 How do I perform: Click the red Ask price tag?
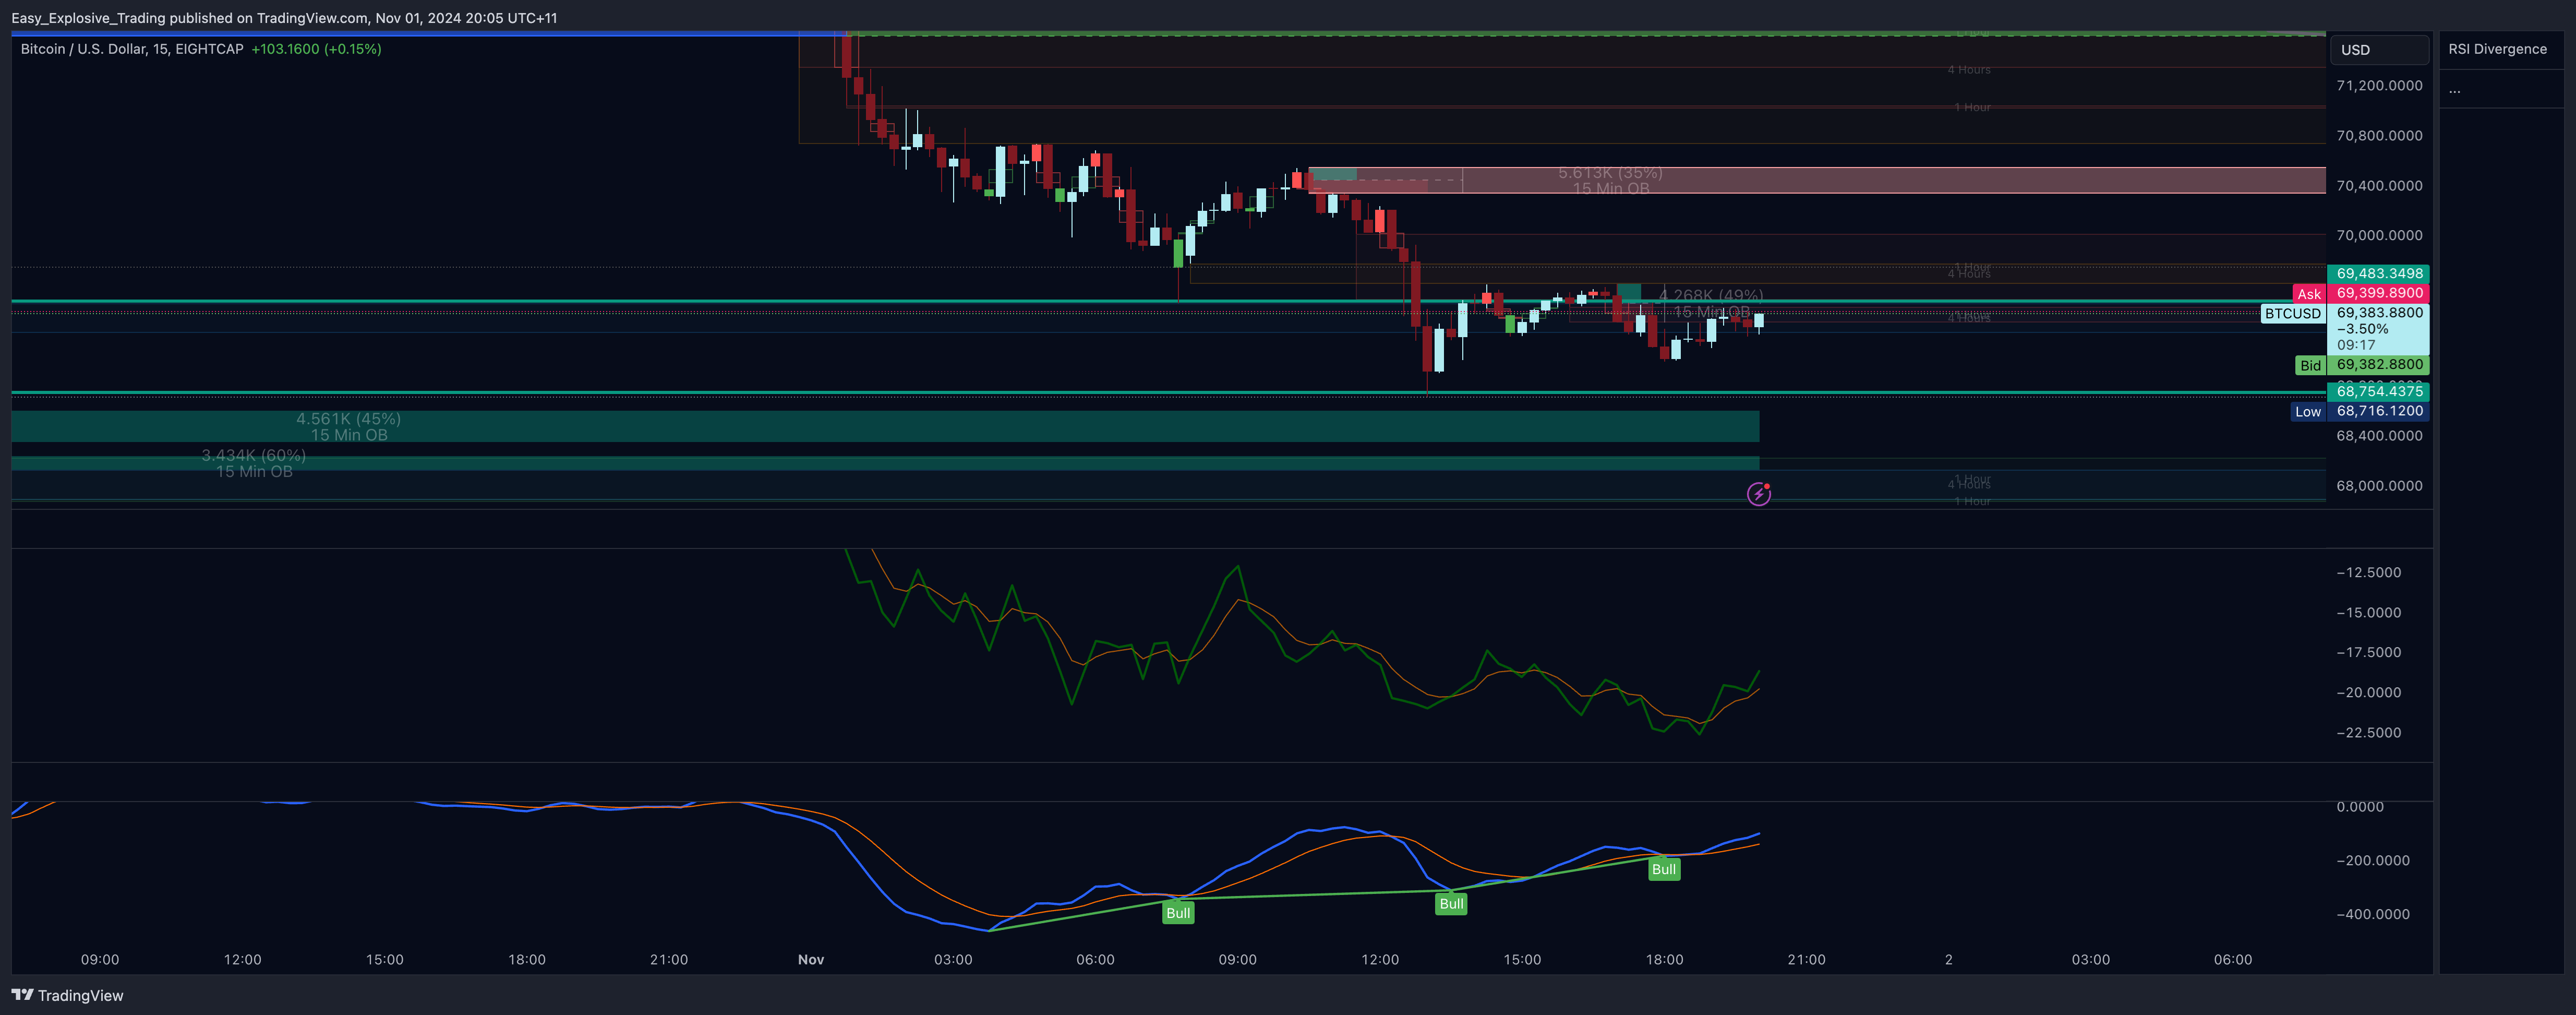(x=2361, y=293)
